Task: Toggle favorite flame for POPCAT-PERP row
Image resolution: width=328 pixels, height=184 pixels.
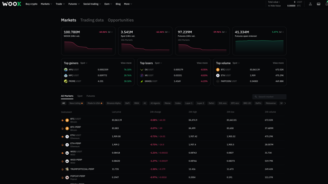Action: 62,178
